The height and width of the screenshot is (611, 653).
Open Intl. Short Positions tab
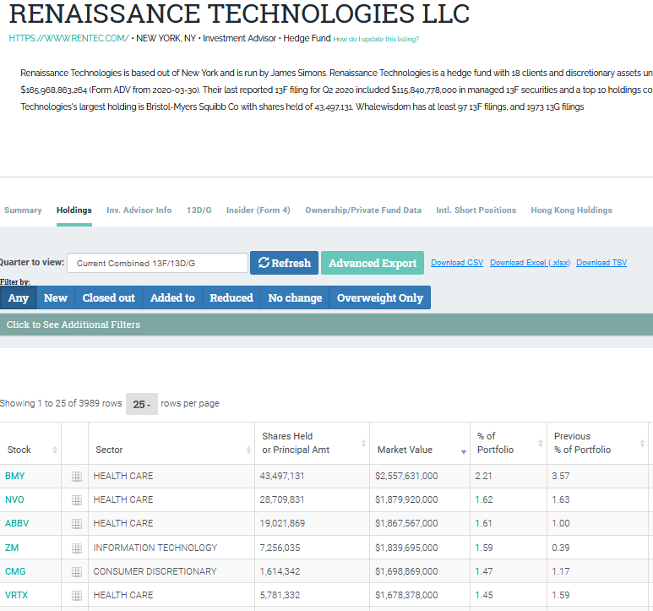[476, 210]
